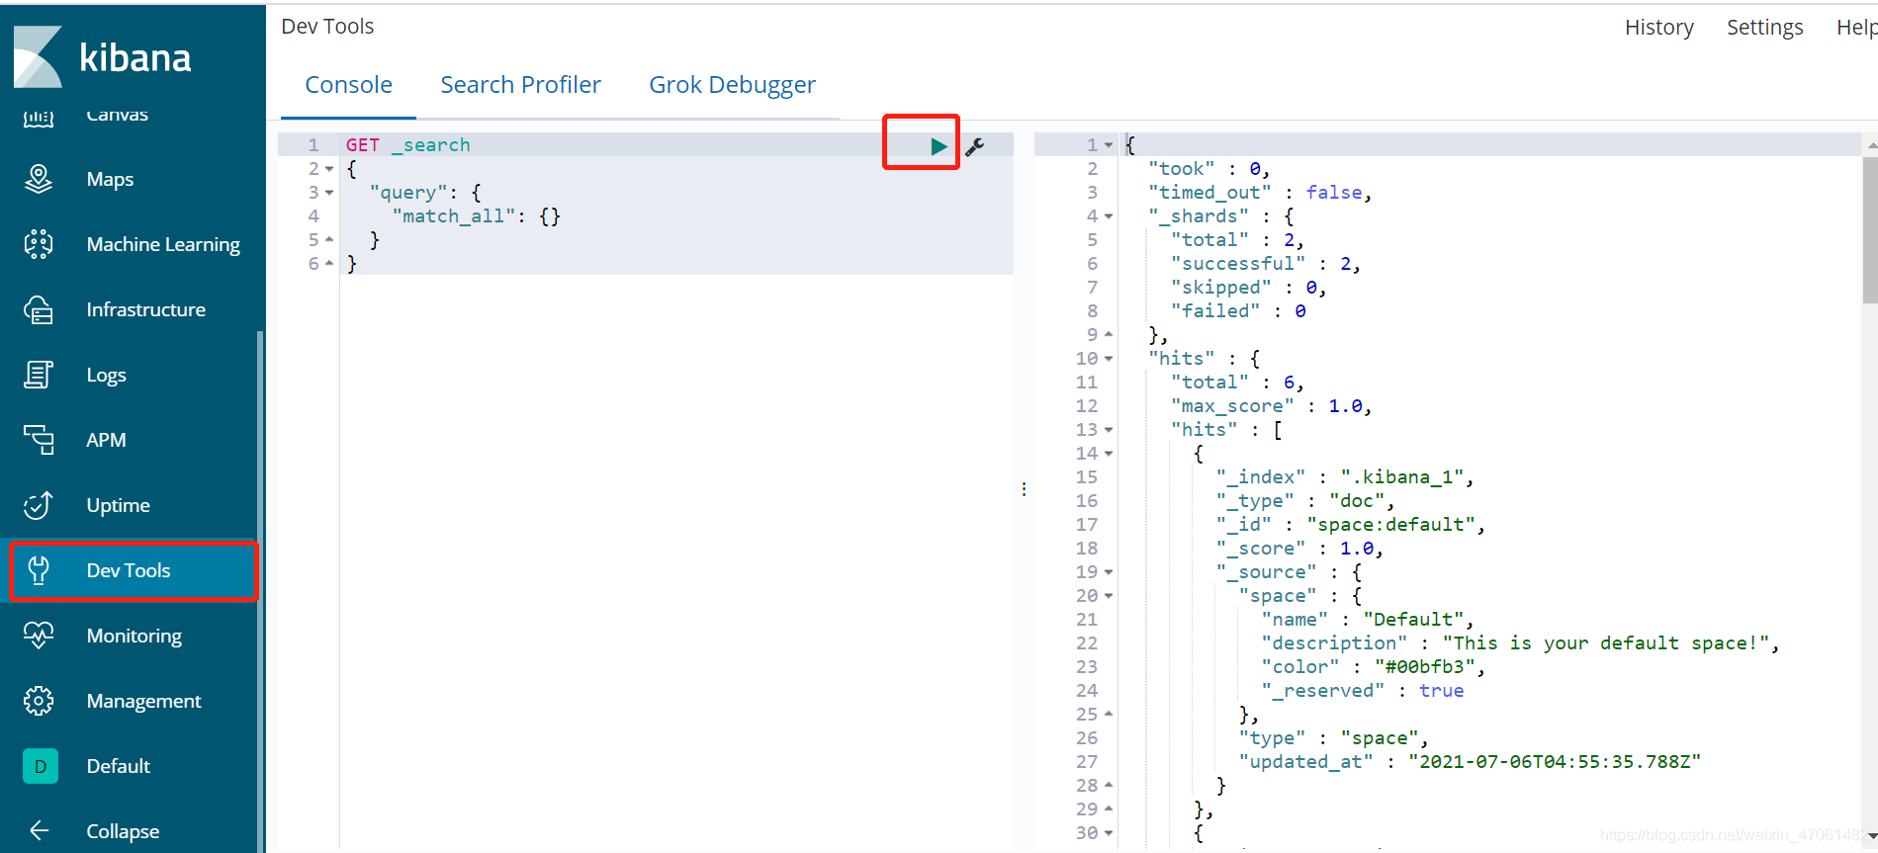1878x853 pixels.
Task: Switch to the Console tab
Action: (348, 85)
